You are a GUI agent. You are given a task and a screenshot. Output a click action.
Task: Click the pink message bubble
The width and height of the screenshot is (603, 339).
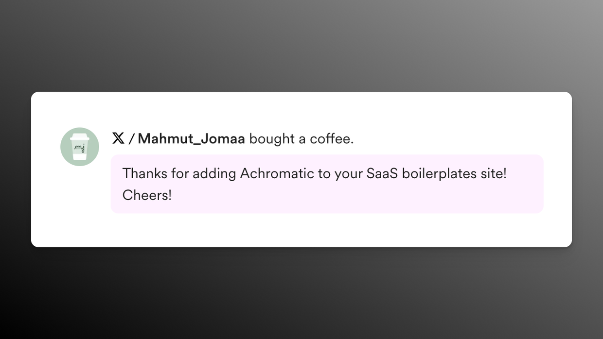point(327,184)
